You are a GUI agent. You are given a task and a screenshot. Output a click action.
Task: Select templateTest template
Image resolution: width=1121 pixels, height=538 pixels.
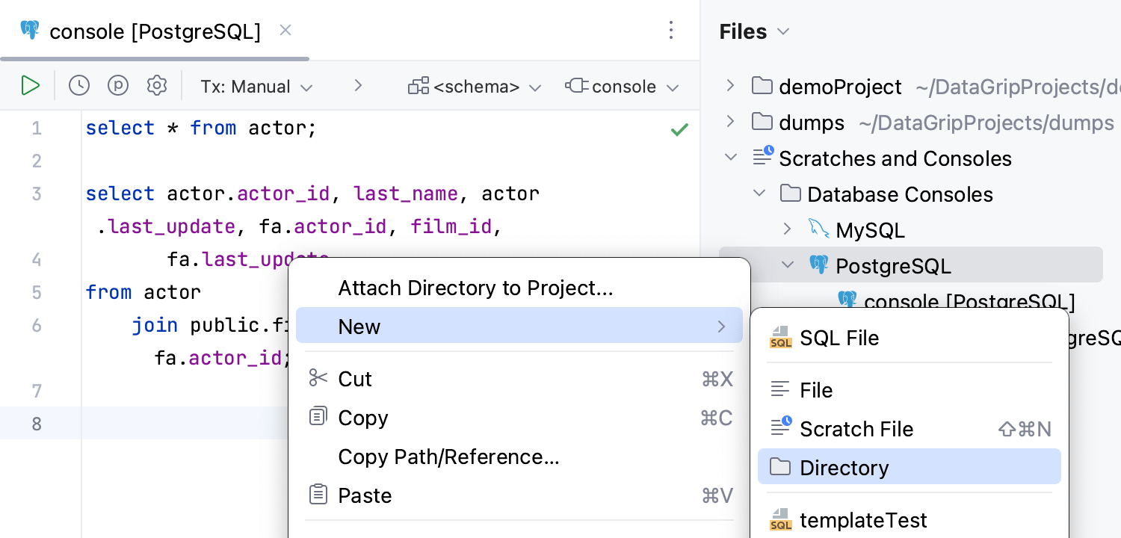click(x=910, y=520)
